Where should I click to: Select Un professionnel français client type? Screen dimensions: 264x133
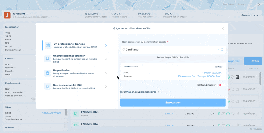pyautogui.click(x=76, y=45)
